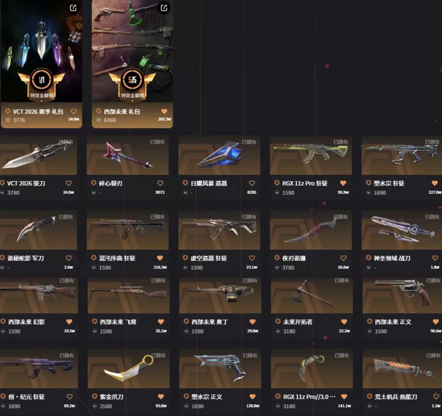Click heart on 创·纪元 狂徒
442x416 pixels.
point(70,396)
